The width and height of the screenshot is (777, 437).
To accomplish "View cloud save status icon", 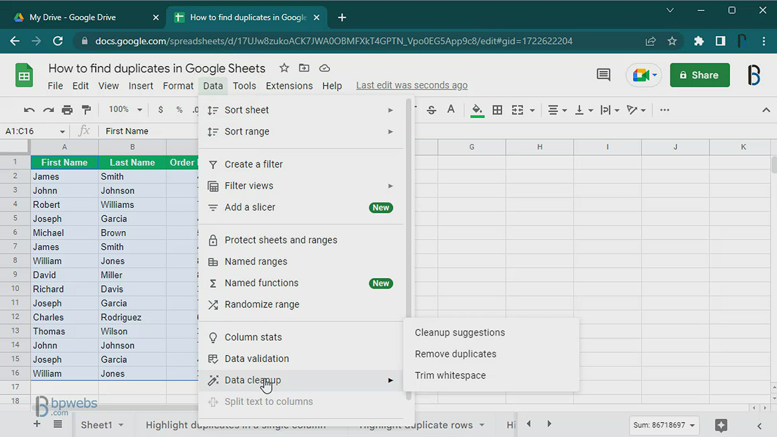I will click(325, 68).
